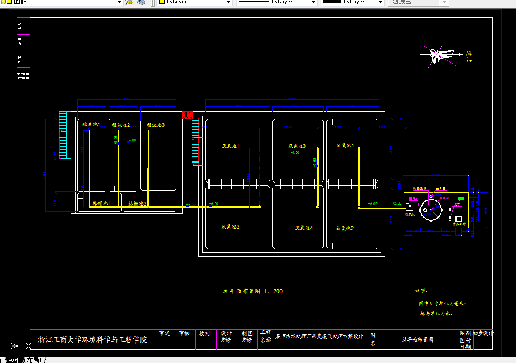Select the 稳流池2 label
Image resolution: width=516 pixels, height=363 pixels.
[121, 125]
